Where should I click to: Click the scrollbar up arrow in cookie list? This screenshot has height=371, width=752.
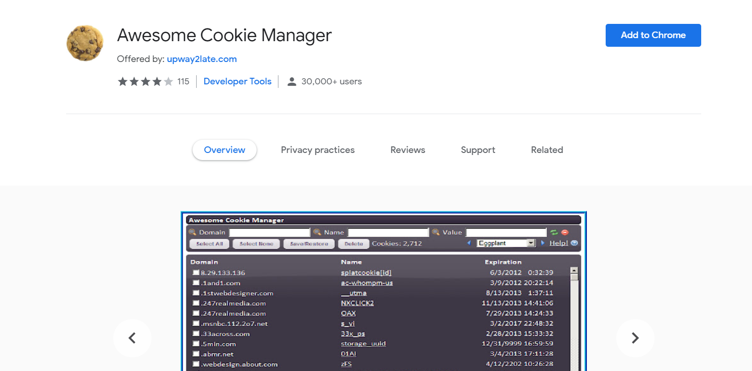pyautogui.click(x=575, y=271)
